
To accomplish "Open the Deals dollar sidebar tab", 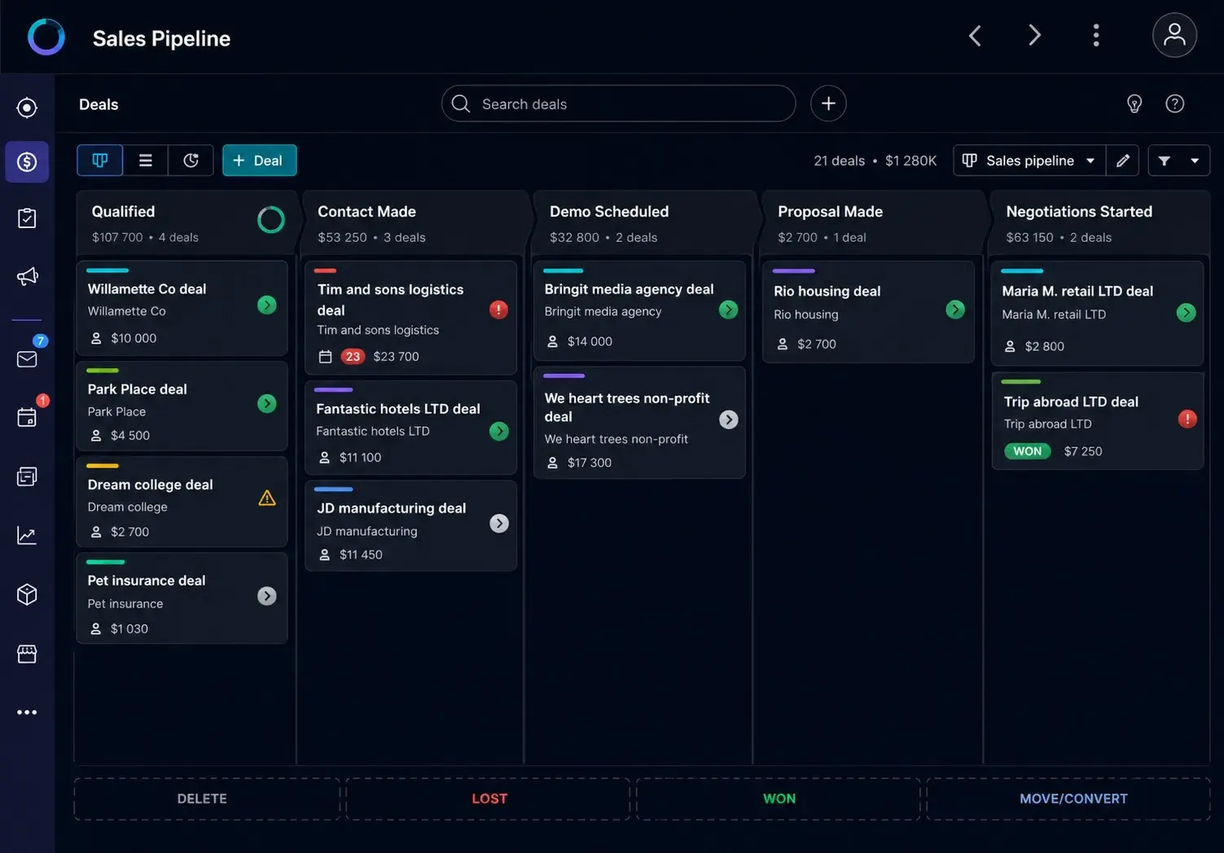I will [27, 162].
